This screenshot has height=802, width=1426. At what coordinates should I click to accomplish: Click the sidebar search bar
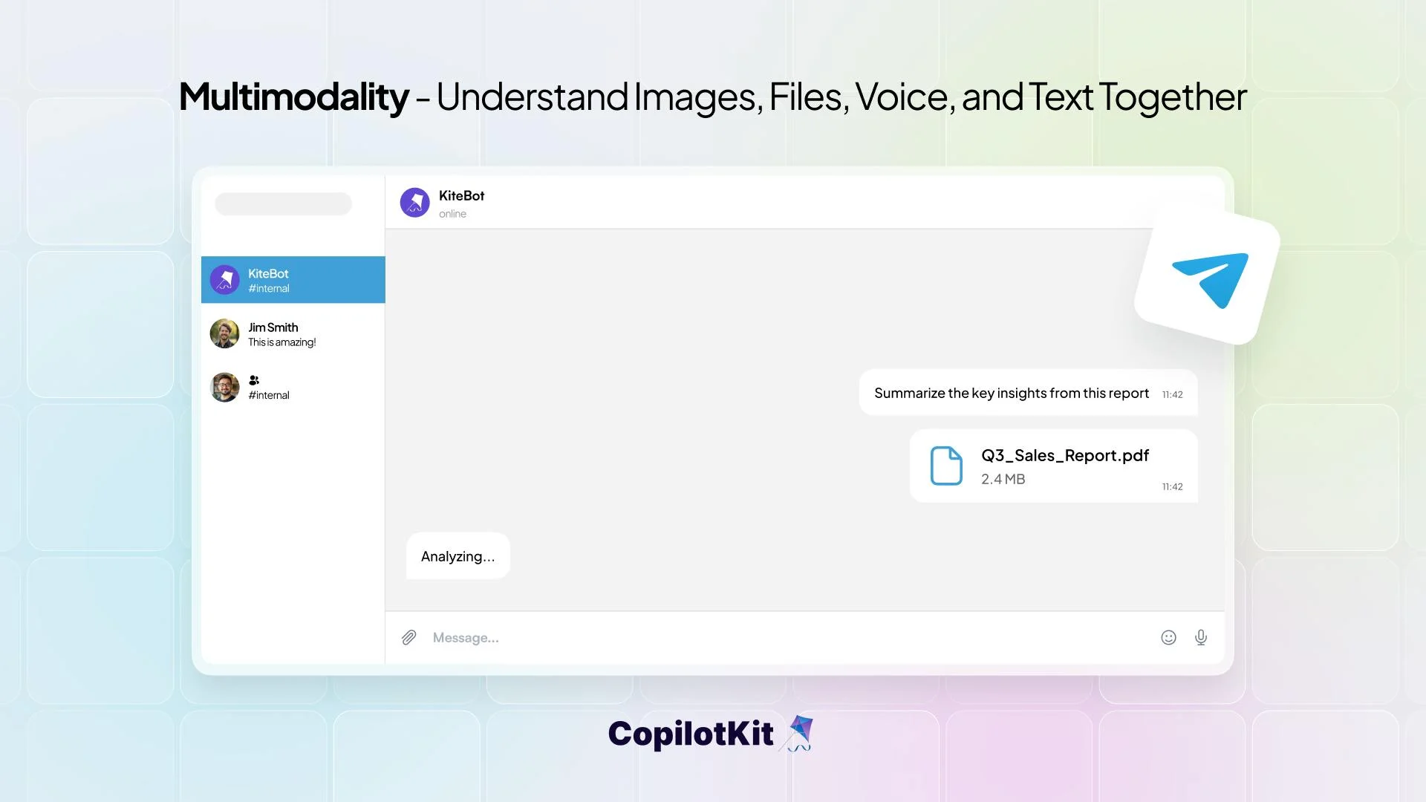coord(283,204)
